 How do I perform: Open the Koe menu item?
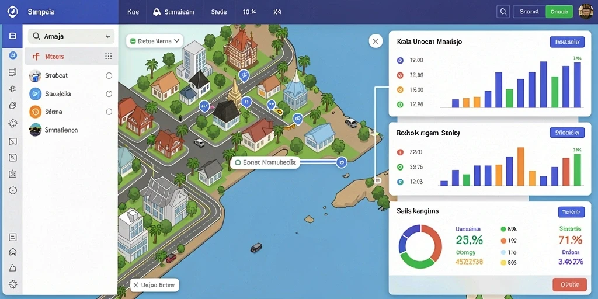[133, 12]
